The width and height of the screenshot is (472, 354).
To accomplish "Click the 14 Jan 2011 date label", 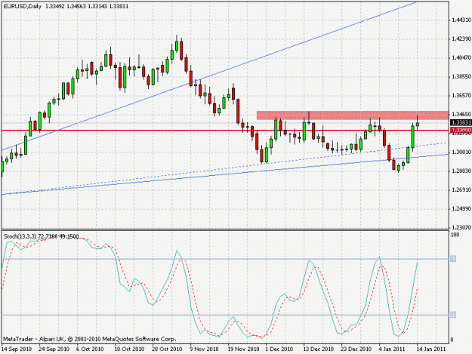I will [x=431, y=349].
